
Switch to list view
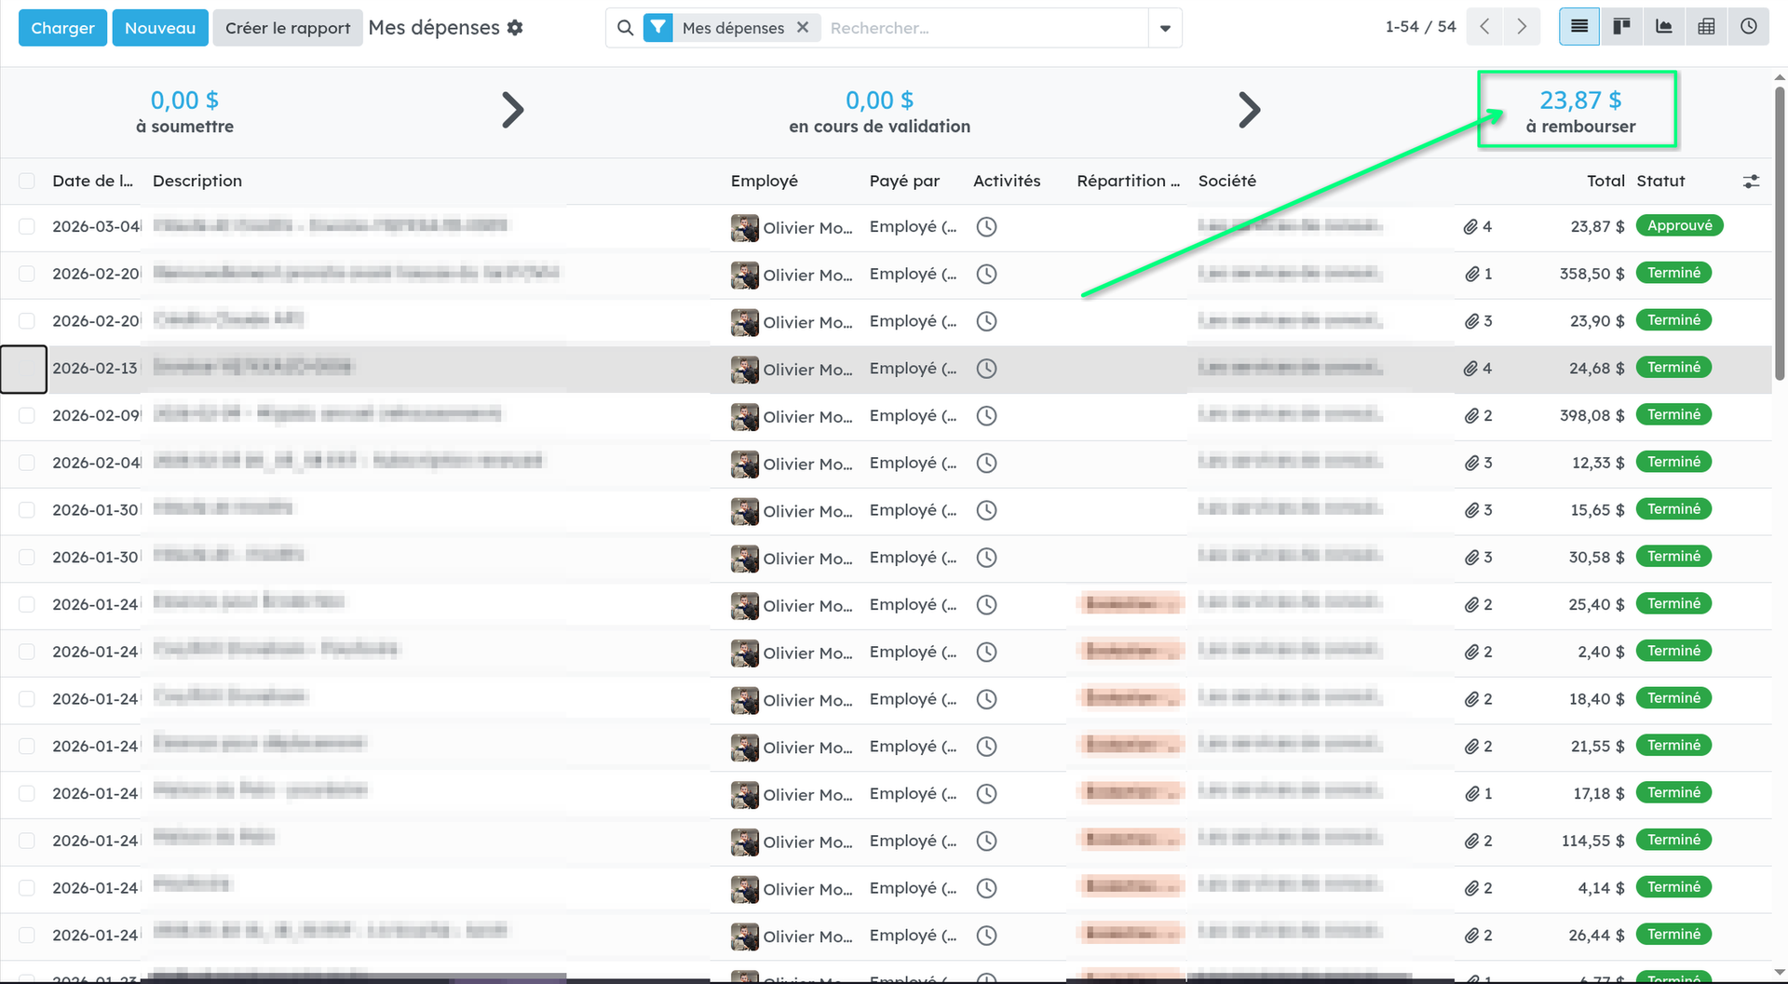(1578, 27)
